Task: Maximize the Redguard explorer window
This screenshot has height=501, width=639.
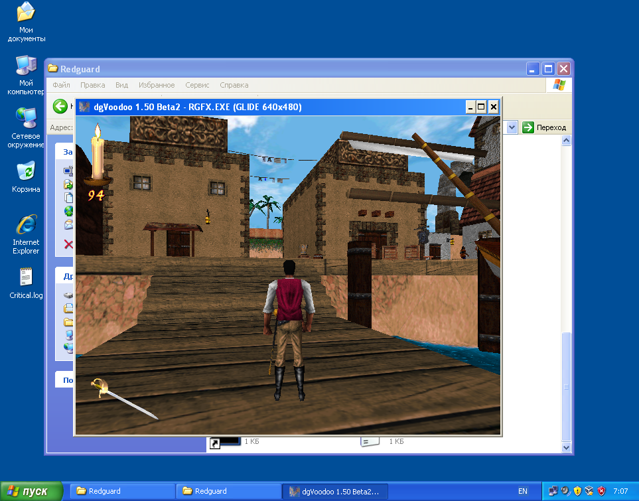Action: (x=548, y=69)
